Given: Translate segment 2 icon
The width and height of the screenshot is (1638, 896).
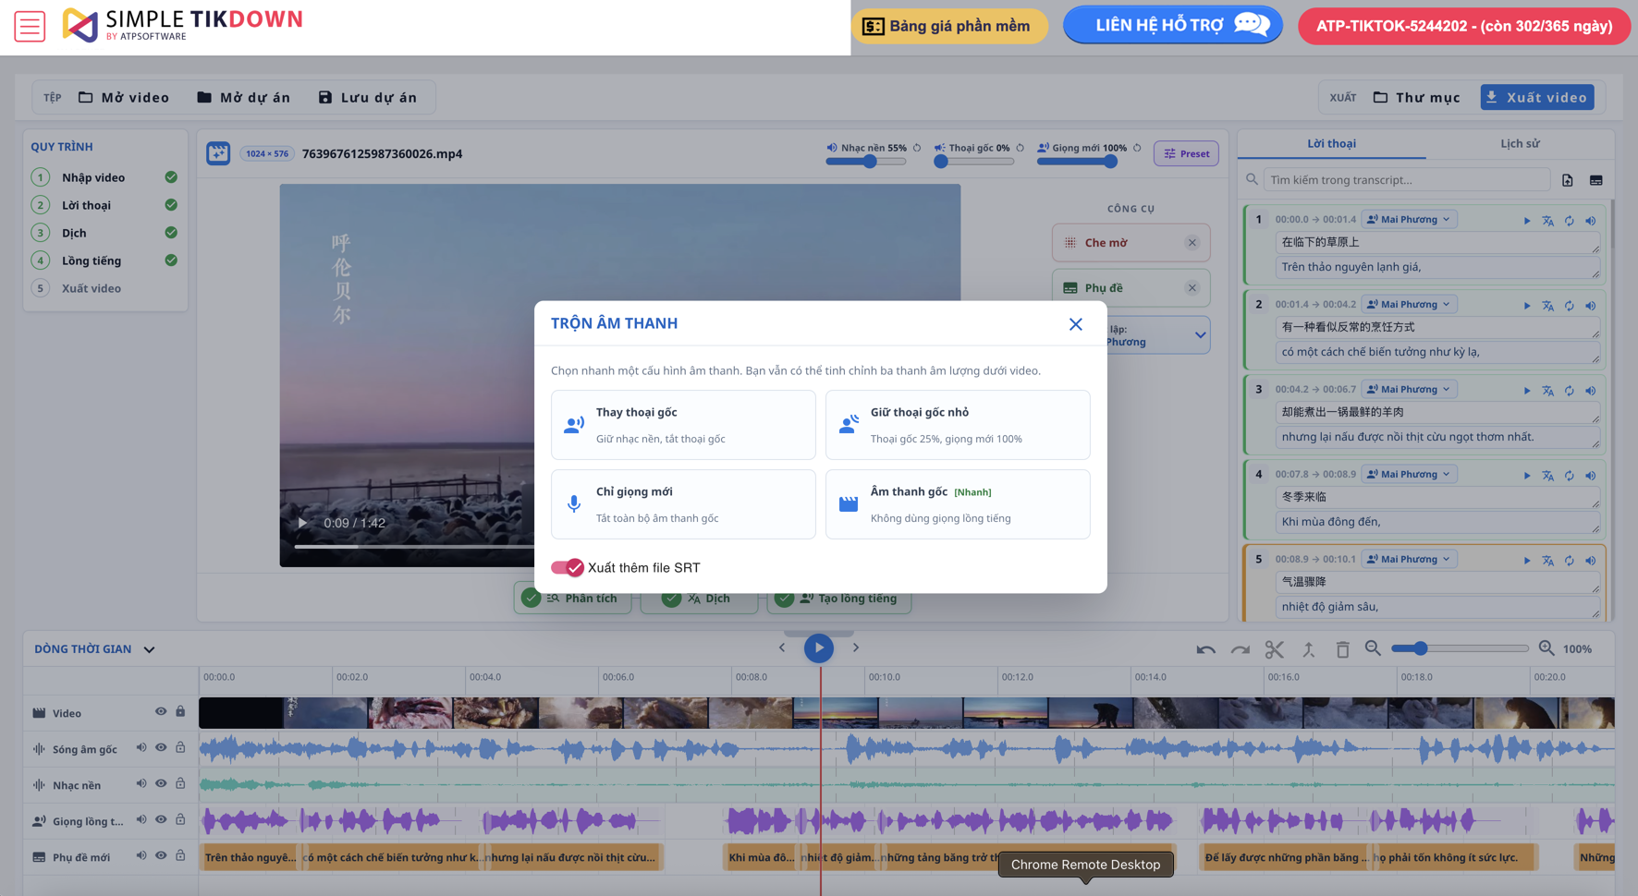Looking at the screenshot, I should 1547,306.
